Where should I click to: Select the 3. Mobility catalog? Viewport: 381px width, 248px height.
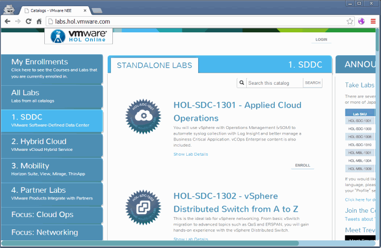pyautogui.click(x=52, y=169)
